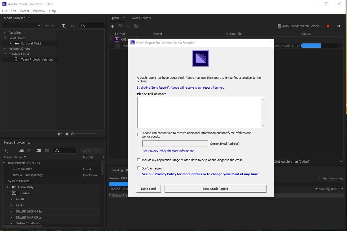Screen dimensions: 347x231
Task: Select the 2019 YouTube preset
Action: point(23,169)
